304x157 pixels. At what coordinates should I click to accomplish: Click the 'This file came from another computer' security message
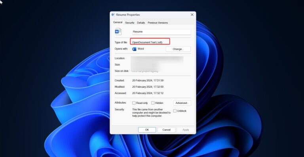151,113
